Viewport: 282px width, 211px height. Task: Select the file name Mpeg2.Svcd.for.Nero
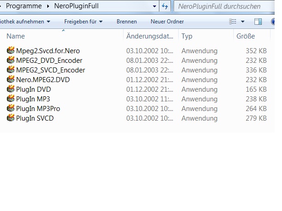coord(48,51)
